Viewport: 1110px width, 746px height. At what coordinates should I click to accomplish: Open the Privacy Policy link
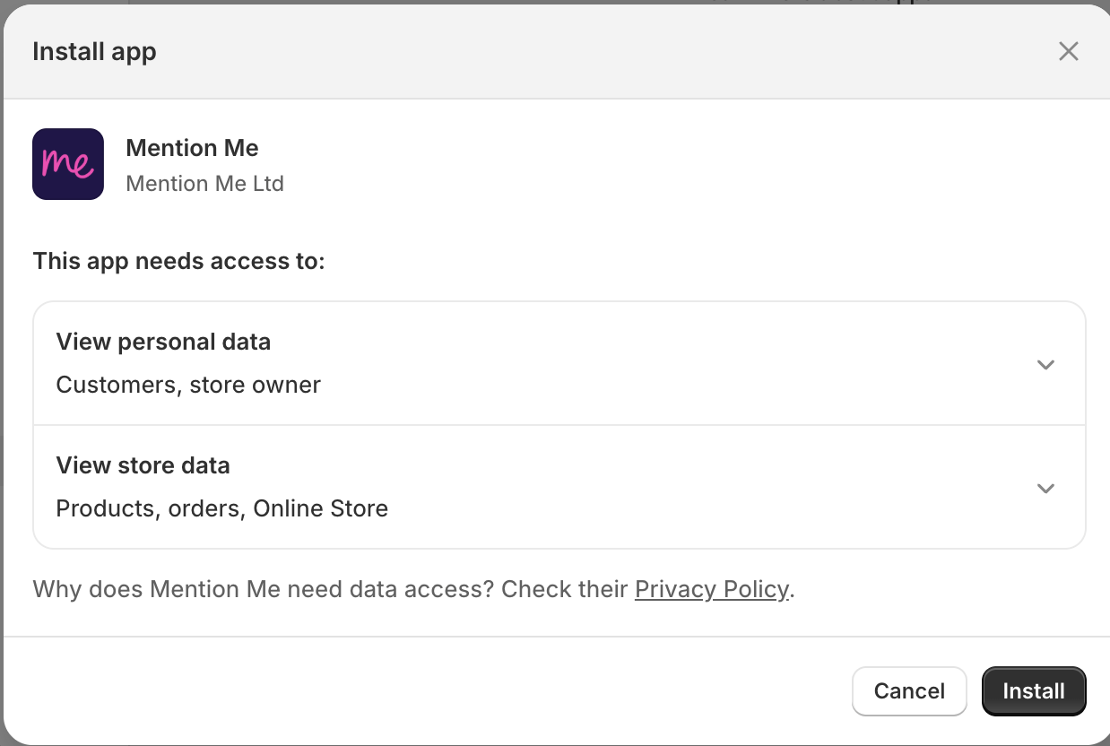point(711,589)
